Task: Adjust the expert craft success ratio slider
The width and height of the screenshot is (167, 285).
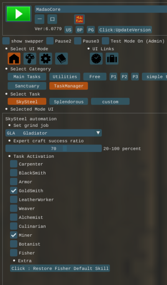Action: 53,148
